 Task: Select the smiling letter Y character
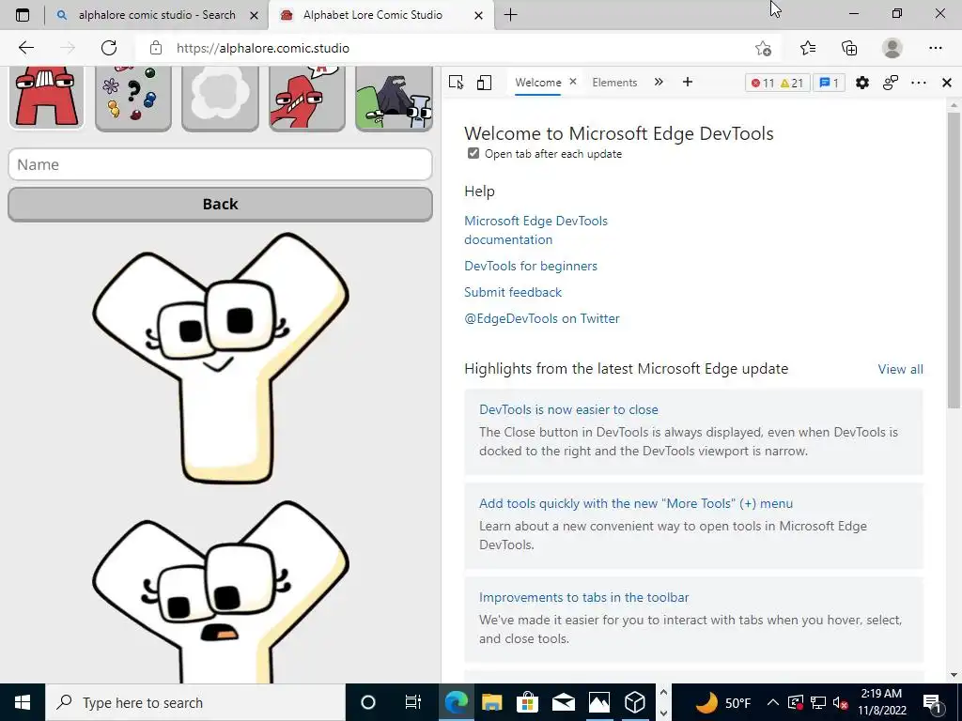tap(220, 358)
